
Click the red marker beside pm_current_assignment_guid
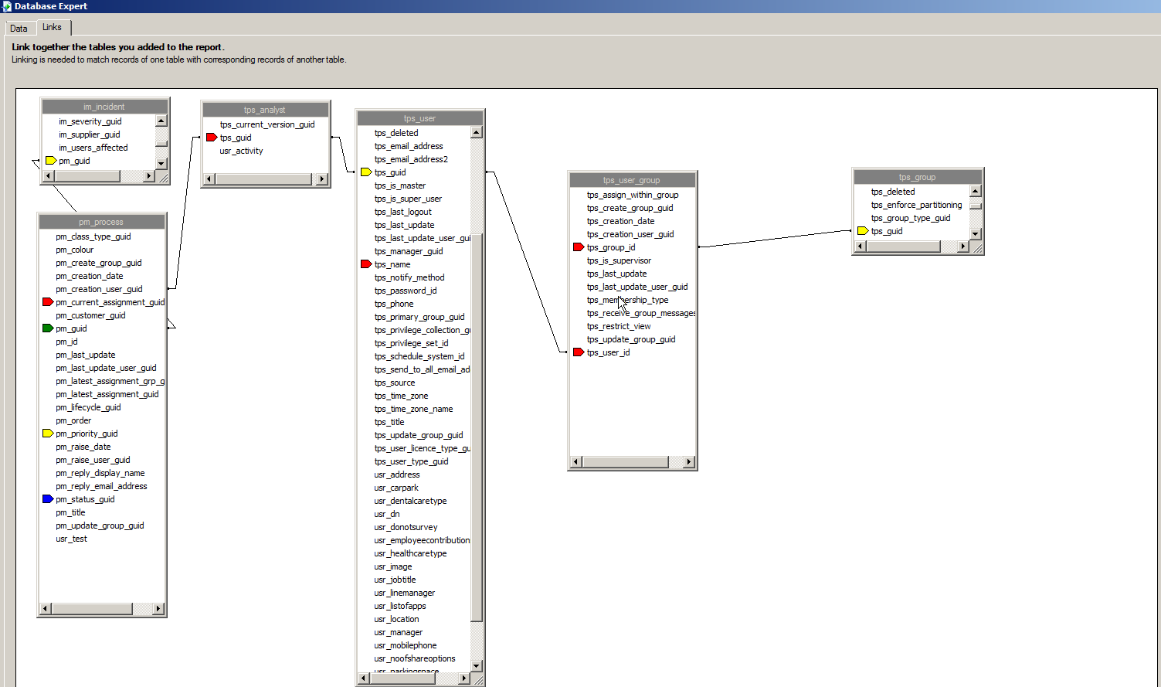point(48,302)
